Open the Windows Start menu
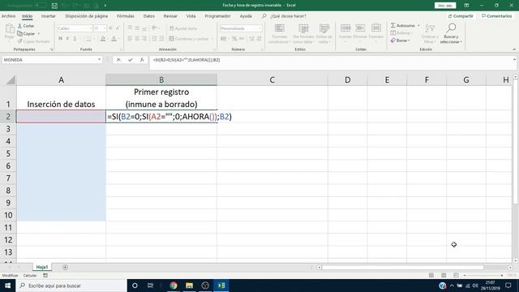This screenshot has width=519, height=292. (x=7, y=286)
